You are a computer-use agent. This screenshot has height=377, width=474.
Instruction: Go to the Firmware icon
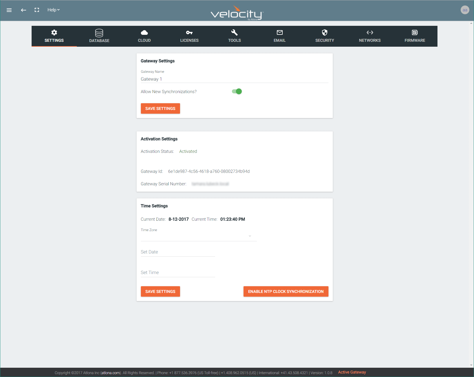tap(415, 32)
